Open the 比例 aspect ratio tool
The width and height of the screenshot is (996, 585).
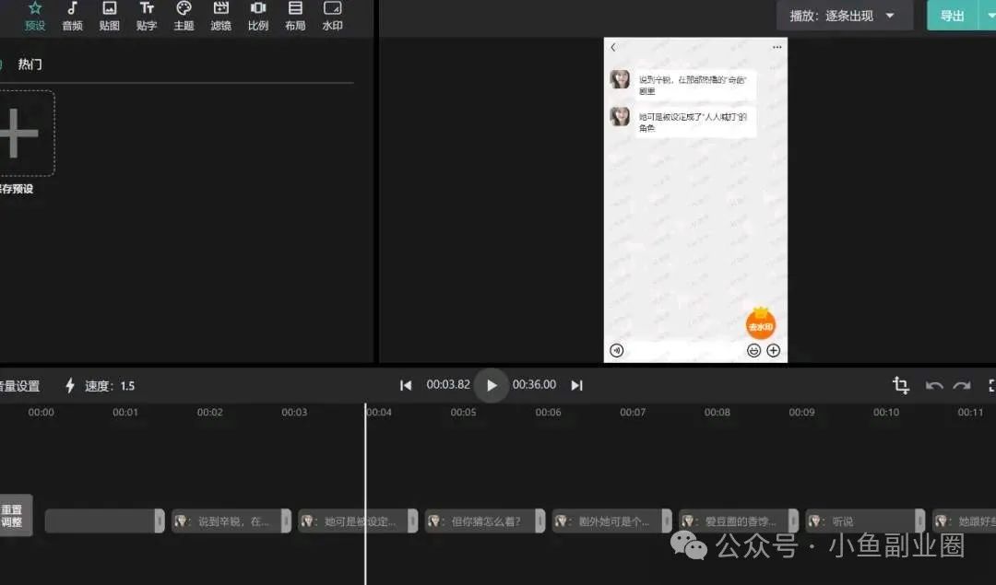pyautogui.click(x=258, y=16)
